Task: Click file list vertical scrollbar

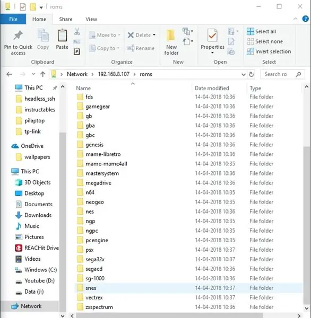Action: (306, 225)
